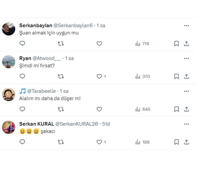This screenshot has height=178, width=202.
Task: Bookmark Serkanbaylan's tweet
Action: click(177, 43)
